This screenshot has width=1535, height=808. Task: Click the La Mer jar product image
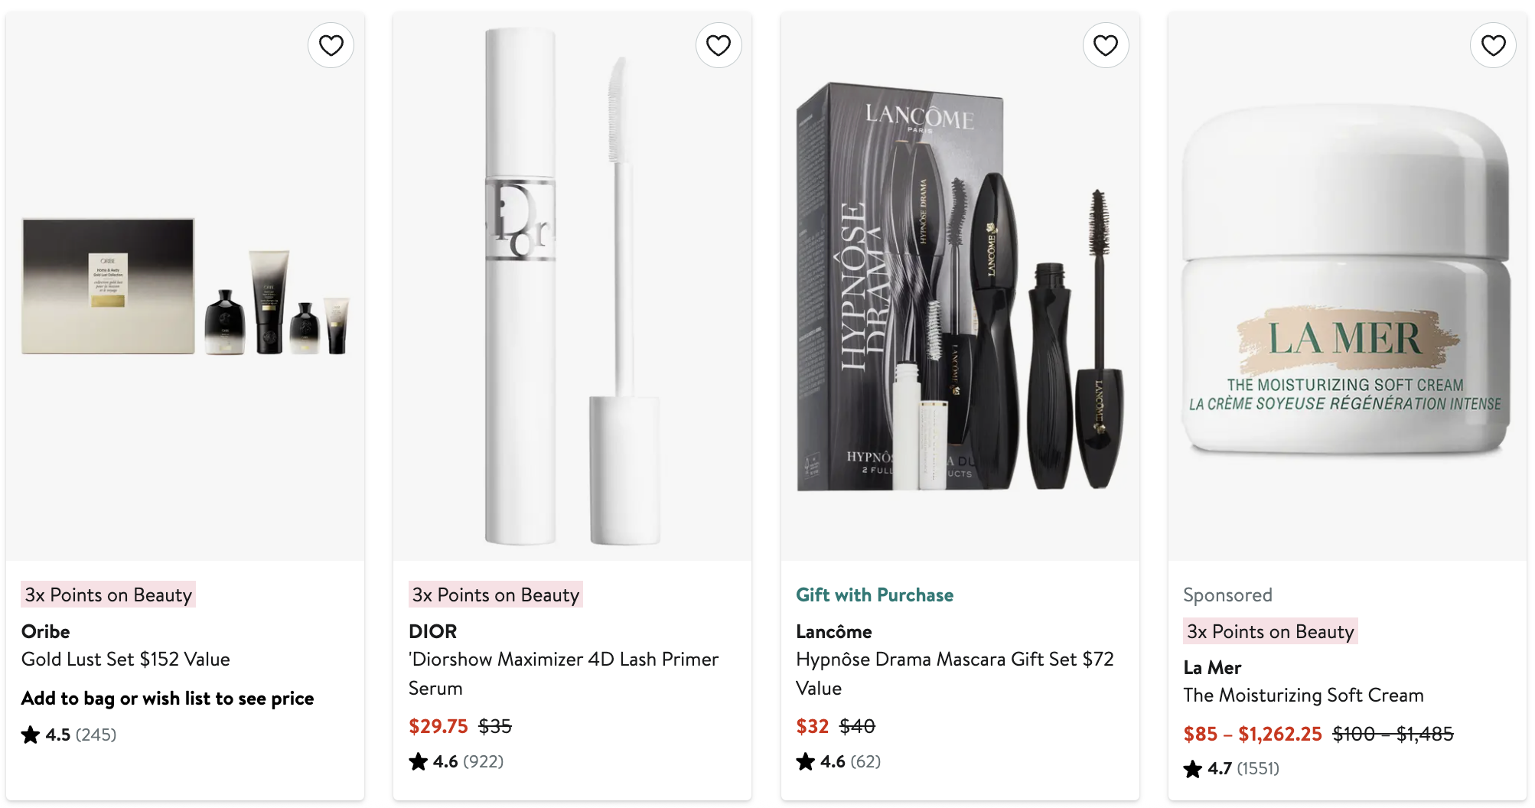pyautogui.click(x=1347, y=287)
